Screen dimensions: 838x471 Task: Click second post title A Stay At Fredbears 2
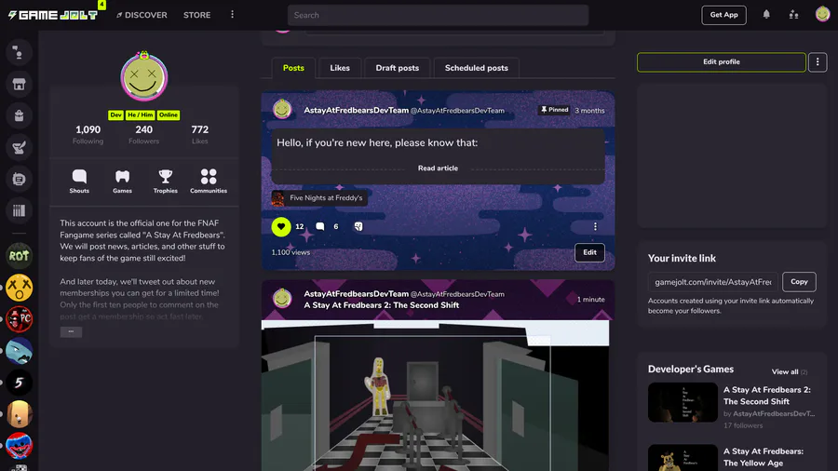pyautogui.click(x=381, y=305)
